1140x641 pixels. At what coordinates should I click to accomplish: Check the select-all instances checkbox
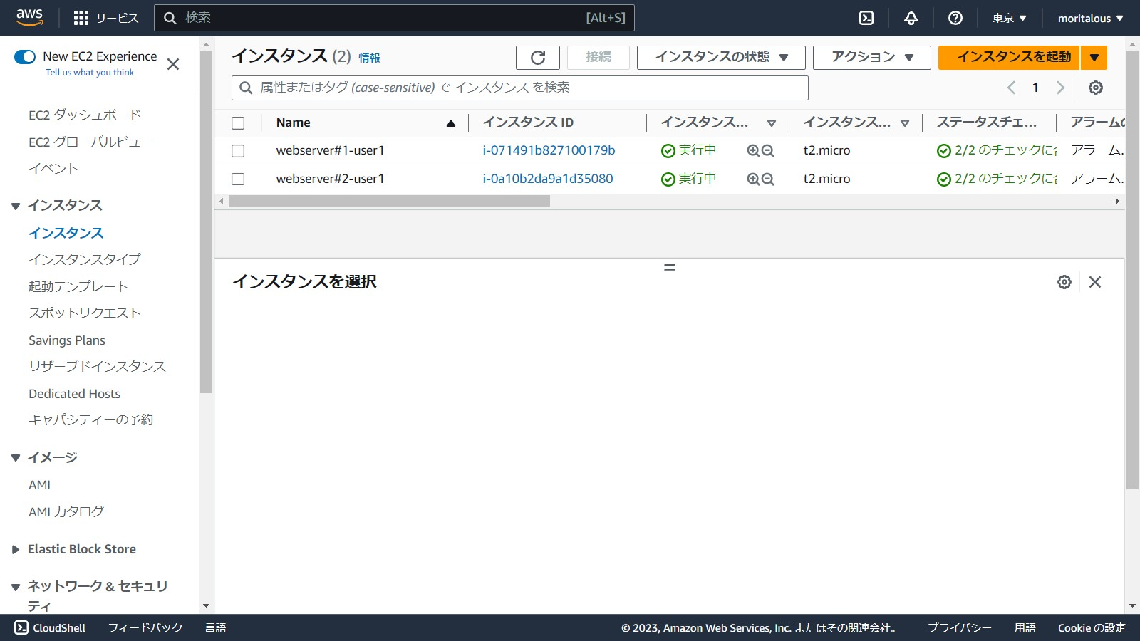[238, 123]
